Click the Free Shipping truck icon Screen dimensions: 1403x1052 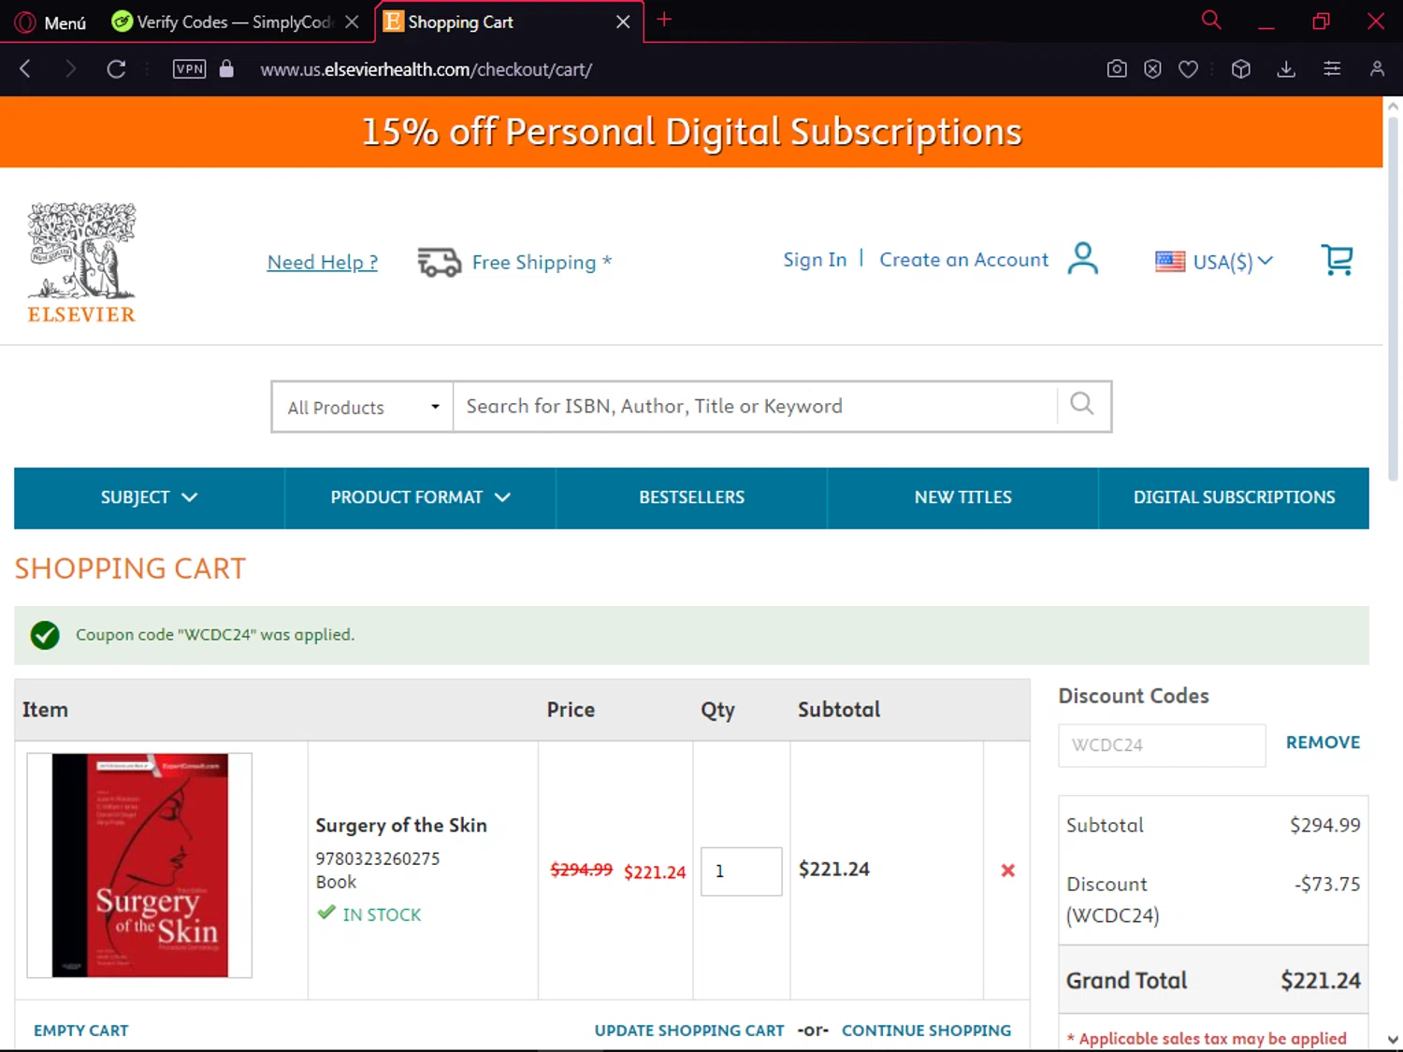click(439, 262)
